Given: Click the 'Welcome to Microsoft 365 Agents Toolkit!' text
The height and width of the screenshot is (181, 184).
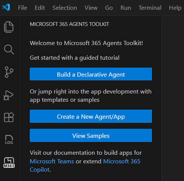Looking at the screenshot, I should [x=86, y=43].
